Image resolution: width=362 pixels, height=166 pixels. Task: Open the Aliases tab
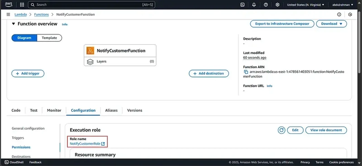tap(111, 110)
